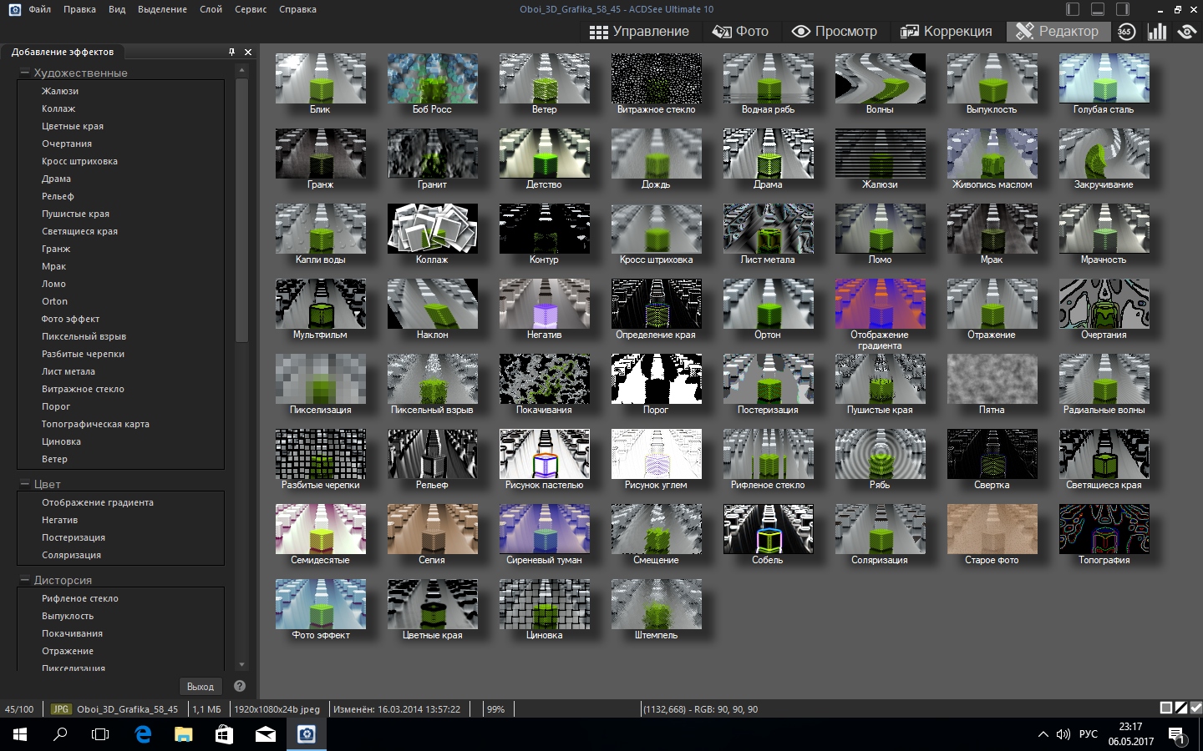Viewport: 1203px width, 751px height.
Task: Click the Oboi_3D_Grafika_58_45 filename in status bar
Action: point(127,709)
